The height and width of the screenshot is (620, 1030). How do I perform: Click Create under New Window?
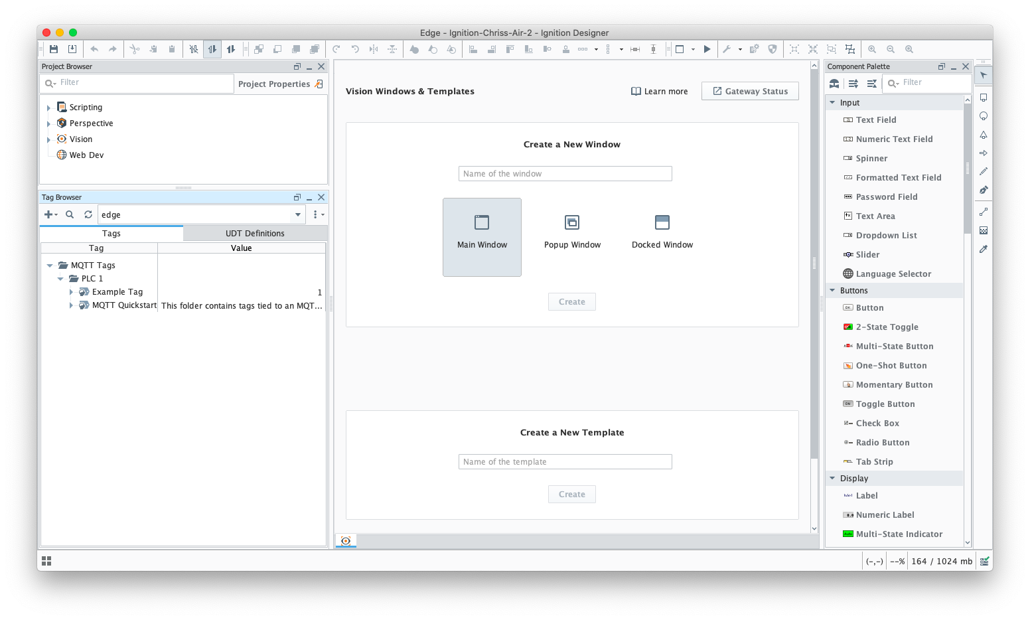pyautogui.click(x=572, y=302)
